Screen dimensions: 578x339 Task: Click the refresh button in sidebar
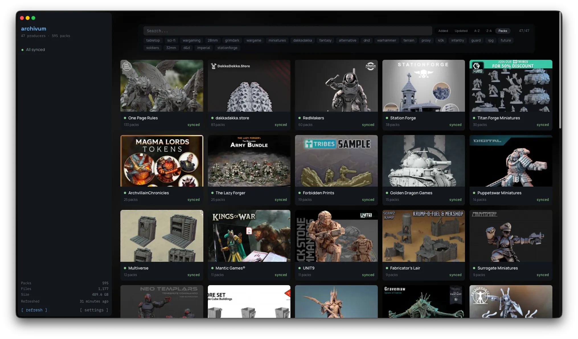point(34,310)
